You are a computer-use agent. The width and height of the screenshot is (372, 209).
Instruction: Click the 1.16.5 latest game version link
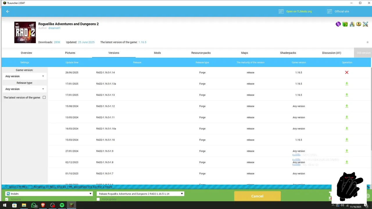(x=142, y=42)
